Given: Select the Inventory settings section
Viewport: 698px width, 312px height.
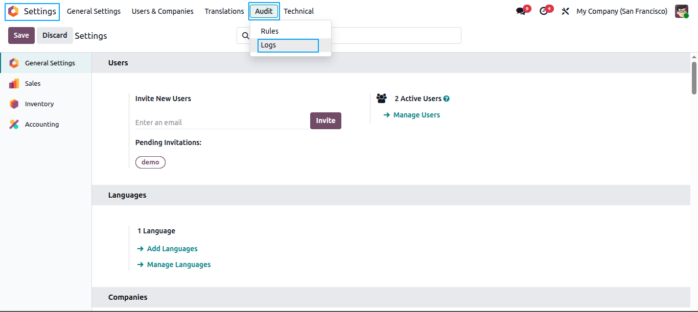Looking at the screenshot, I should 46,104.
